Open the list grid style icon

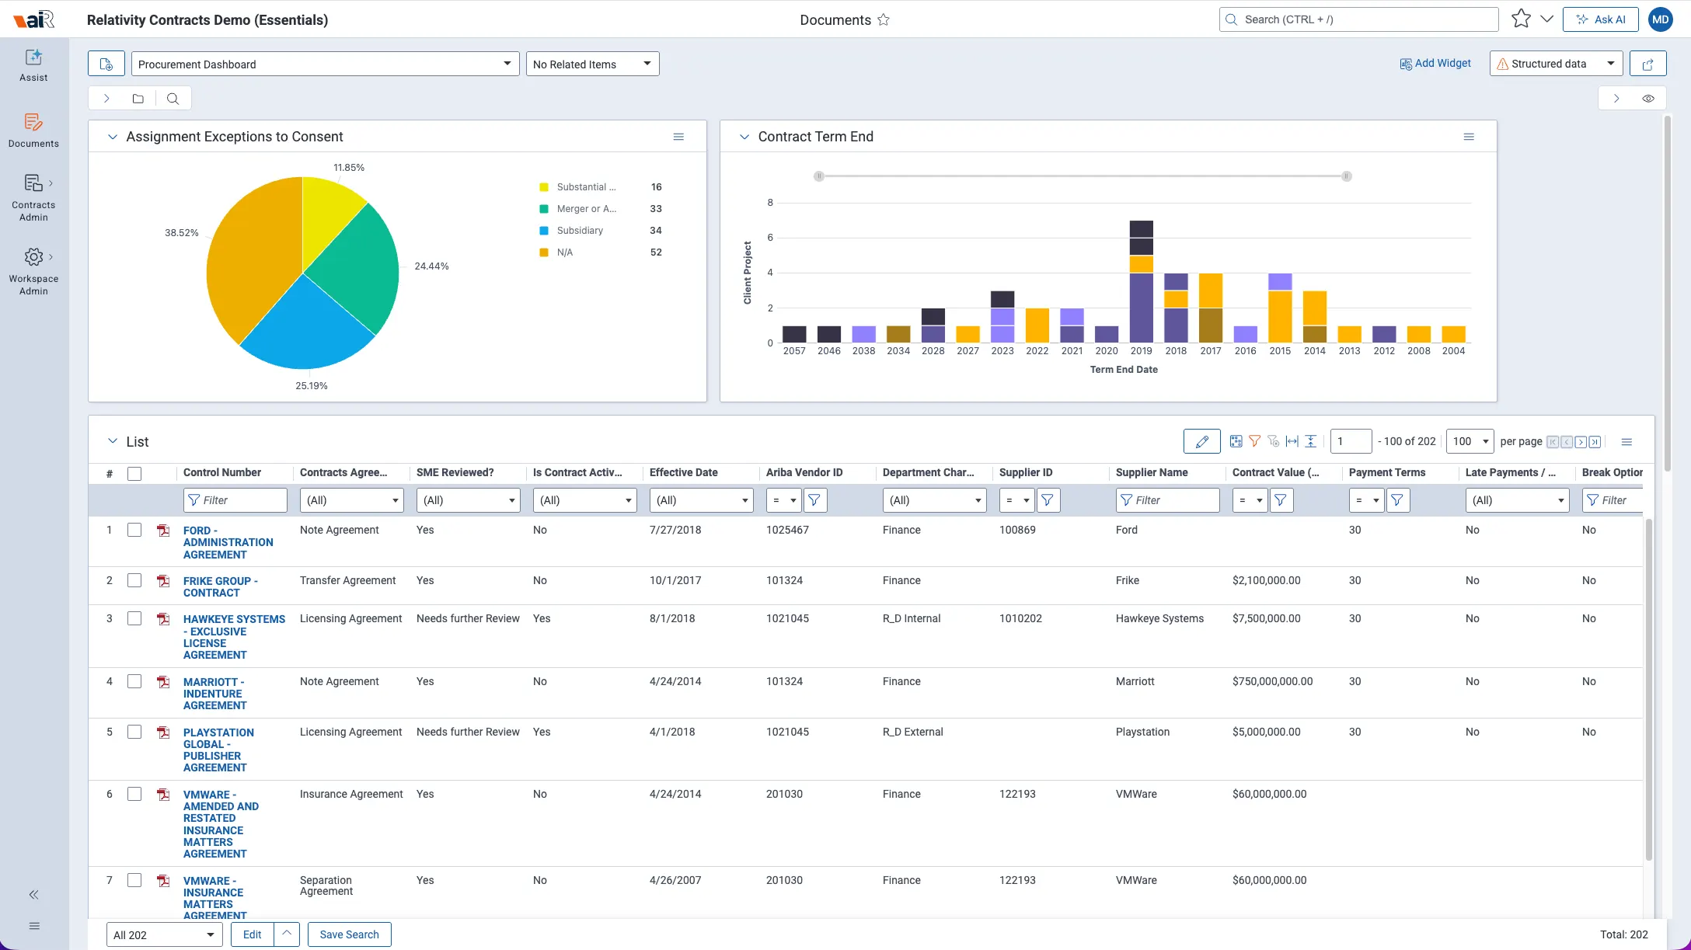[1236, 441]
